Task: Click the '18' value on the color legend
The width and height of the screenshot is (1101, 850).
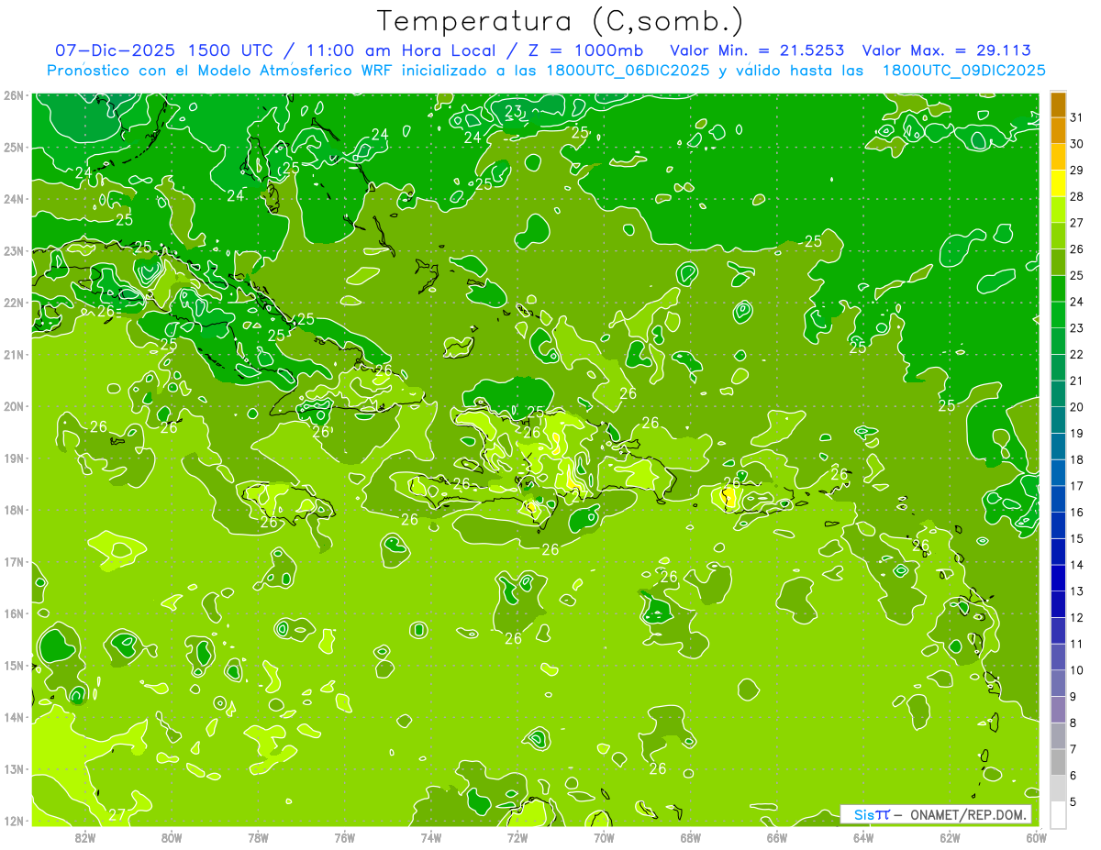Action: [x=1076, y=459]
